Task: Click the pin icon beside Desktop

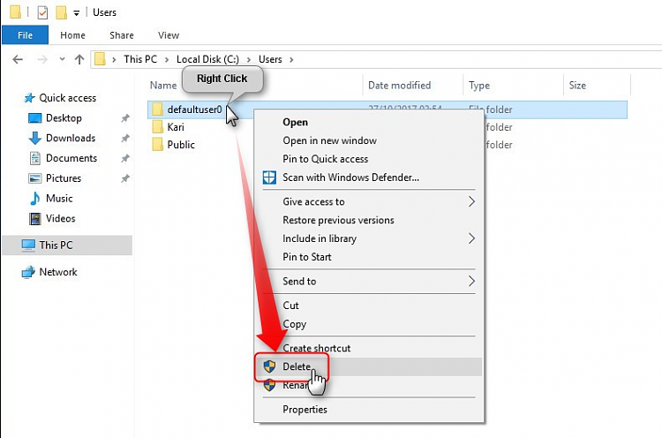Action: [125, 118]
